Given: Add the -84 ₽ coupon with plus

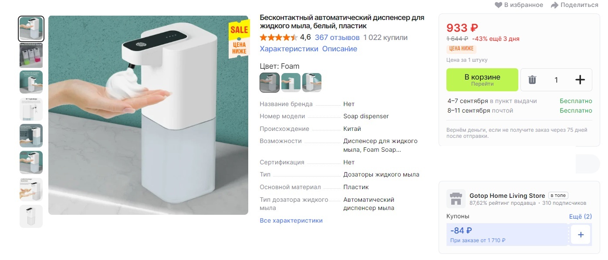Looking at the screenshot, I should 581,234.
